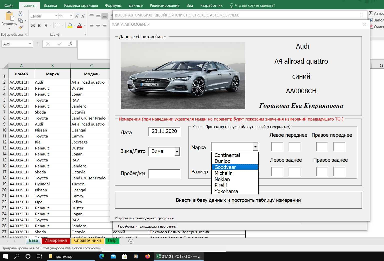The height and width of the screenshot is (261, 384).
Task: Open Microsoft Edge from the taskbar
Action: [102, 256]
